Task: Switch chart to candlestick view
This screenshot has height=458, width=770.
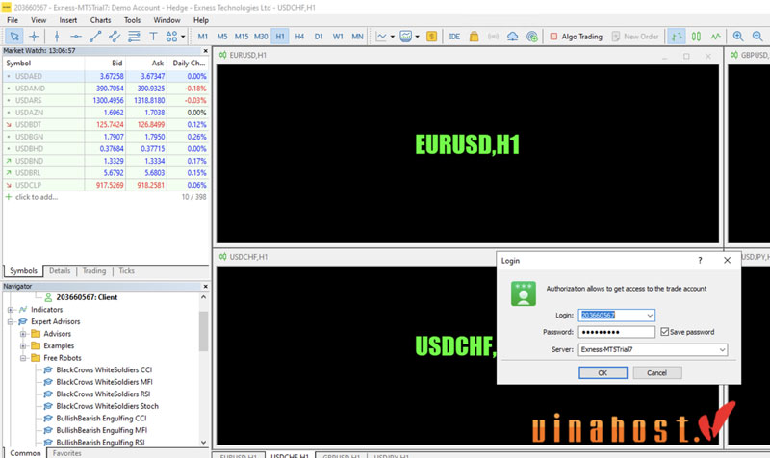Action: tap(696, 37)
